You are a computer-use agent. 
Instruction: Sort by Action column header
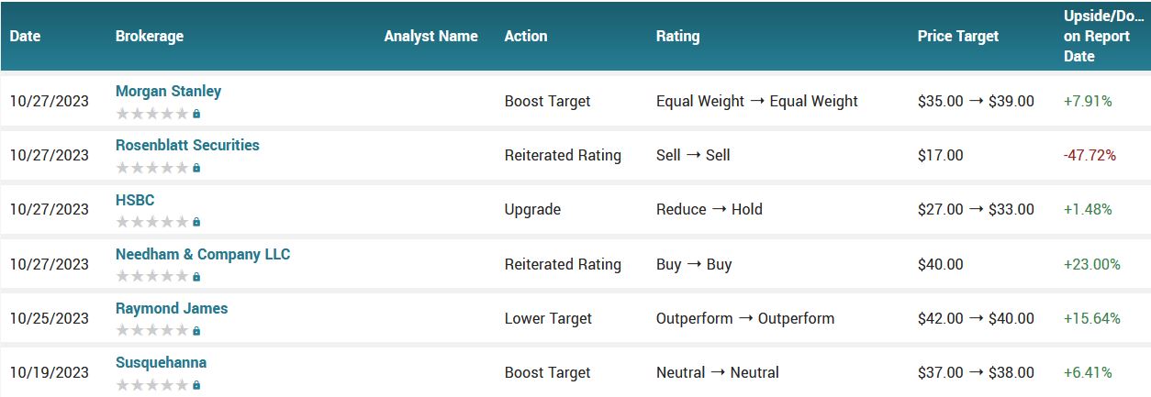tap(526, 36)
